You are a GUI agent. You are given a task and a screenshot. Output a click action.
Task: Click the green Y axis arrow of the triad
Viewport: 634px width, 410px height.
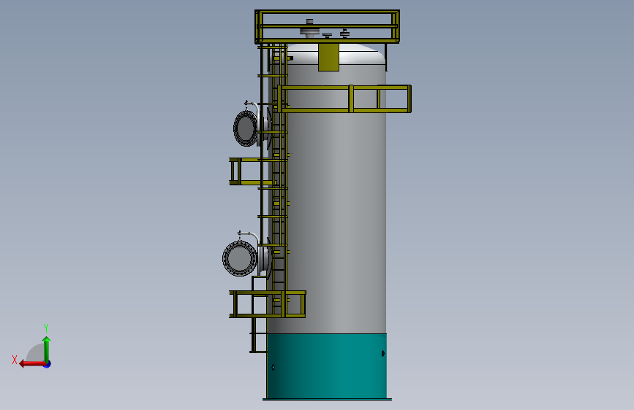point(47,349)
